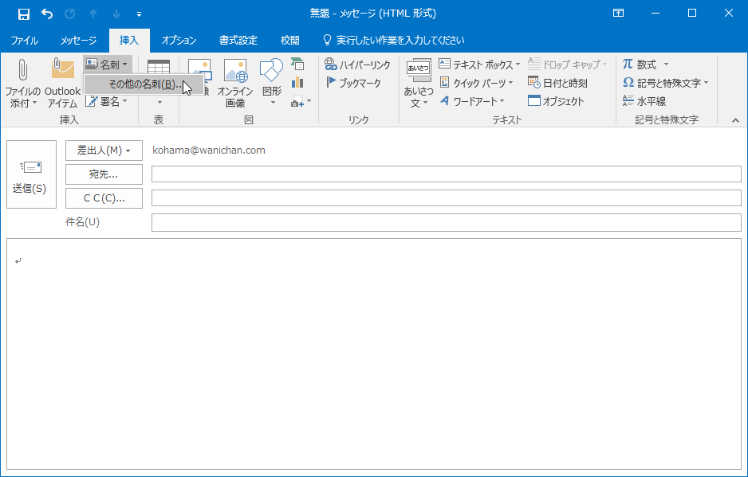
Task: Open the 署名 dropdown
Action: [x=108, y=101]
